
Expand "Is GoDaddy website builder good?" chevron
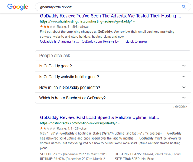[184, 77]
